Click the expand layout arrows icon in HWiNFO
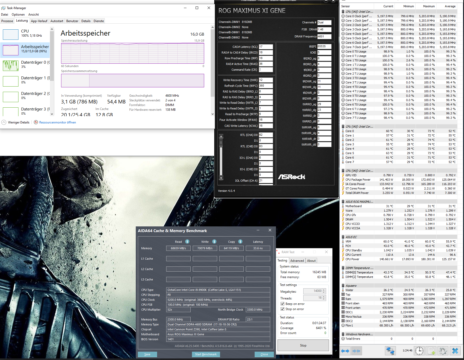 pyautogui.click(x=345, y=351)
